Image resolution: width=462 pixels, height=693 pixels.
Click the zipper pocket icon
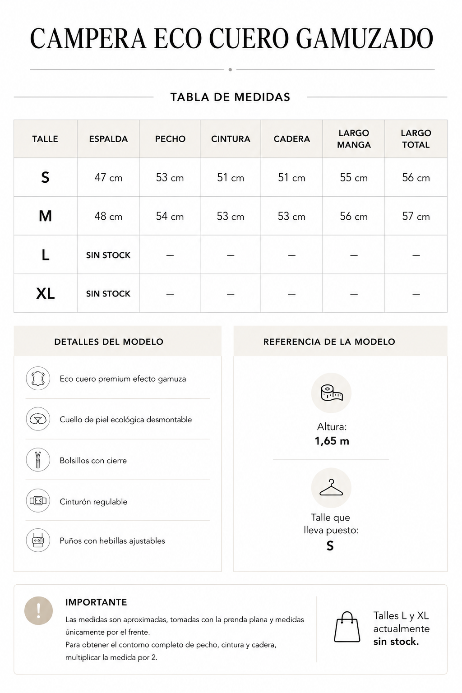38,460
